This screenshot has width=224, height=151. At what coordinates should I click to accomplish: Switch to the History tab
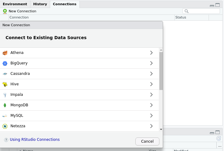click(x=40, y=4)
